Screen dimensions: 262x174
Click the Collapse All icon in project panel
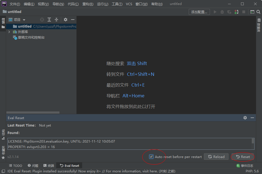(56, 20)
